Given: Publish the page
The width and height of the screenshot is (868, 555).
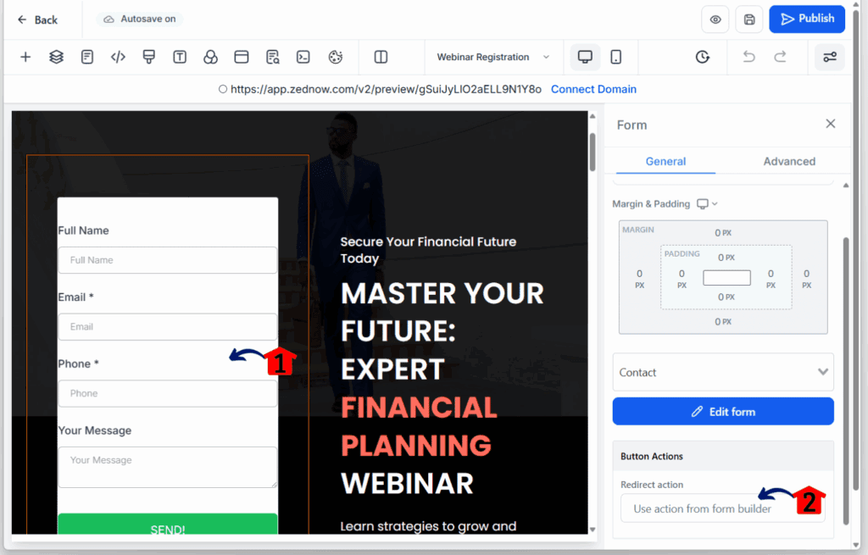Looking at the screenshot, I should (807, 19).
